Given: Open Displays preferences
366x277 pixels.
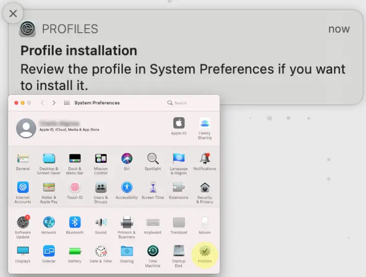Looking at the screenshot, I should click(22, 254).
